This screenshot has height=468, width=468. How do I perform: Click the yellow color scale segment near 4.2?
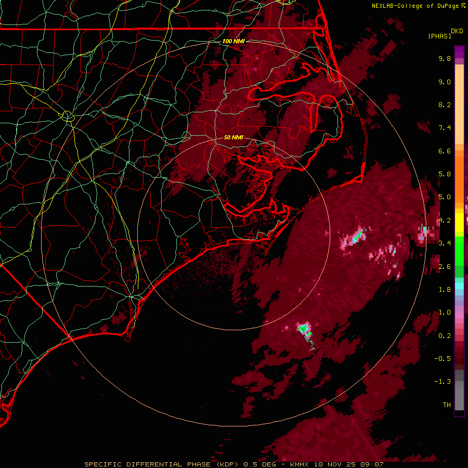coord(459,223)
